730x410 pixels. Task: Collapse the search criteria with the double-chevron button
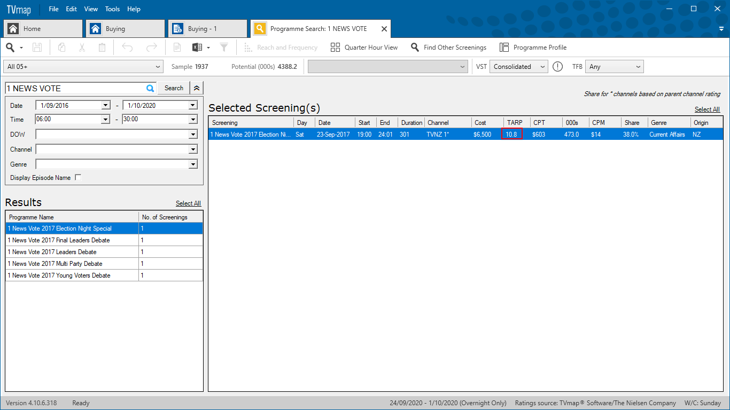click(x=197, y=88)
